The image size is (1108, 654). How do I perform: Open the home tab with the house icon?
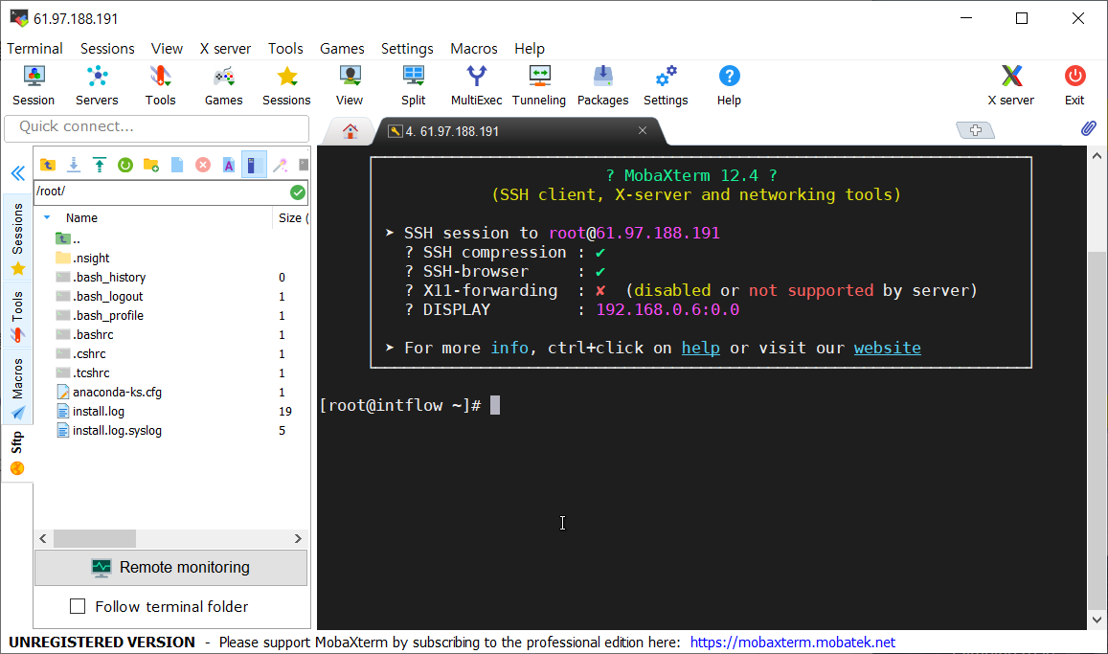tap(350, 130)
